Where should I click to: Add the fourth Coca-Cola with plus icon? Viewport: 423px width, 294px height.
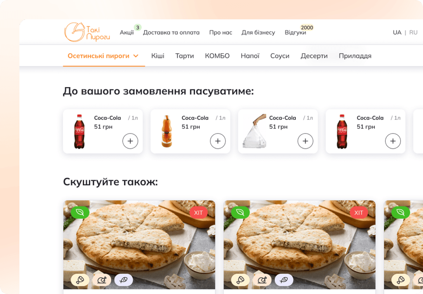click(x=393, y=141)
